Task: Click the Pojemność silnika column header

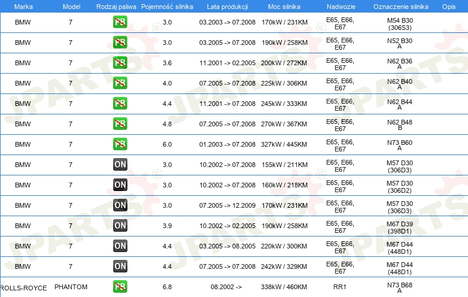Action: click(x=167, y=7)
